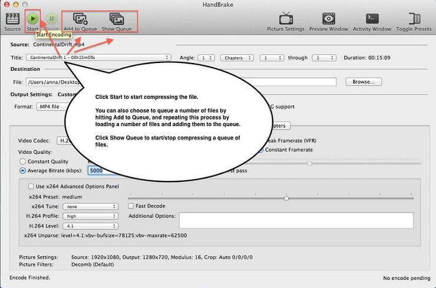
Task: Open the x264 Tune dropdown
Action: pyautogui.click(x=90, y=207)
